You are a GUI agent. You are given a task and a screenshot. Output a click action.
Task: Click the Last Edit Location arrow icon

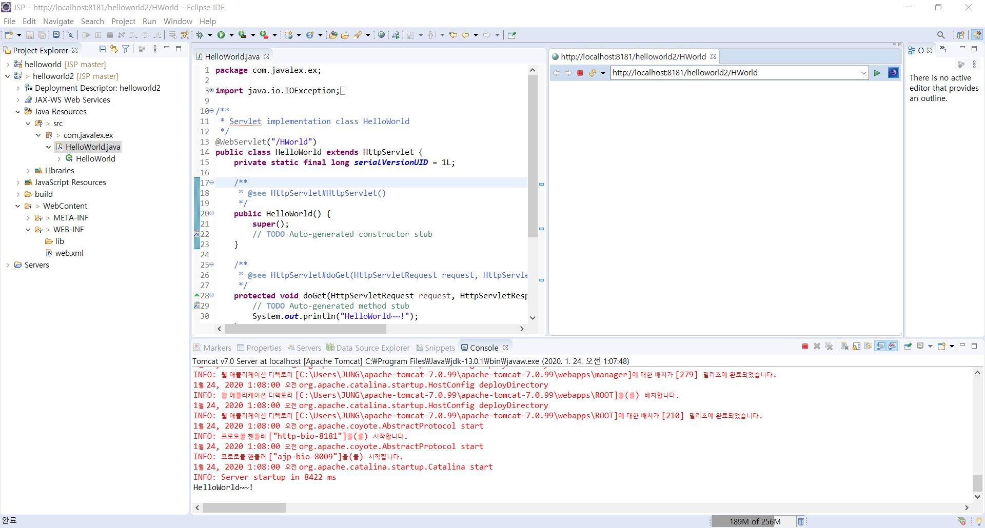coord(453,35)
